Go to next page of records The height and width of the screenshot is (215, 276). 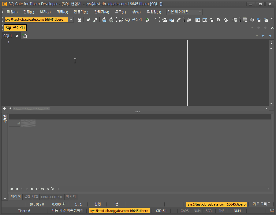32,189
